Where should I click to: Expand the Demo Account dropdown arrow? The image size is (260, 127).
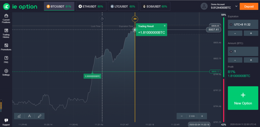point(237,6)
